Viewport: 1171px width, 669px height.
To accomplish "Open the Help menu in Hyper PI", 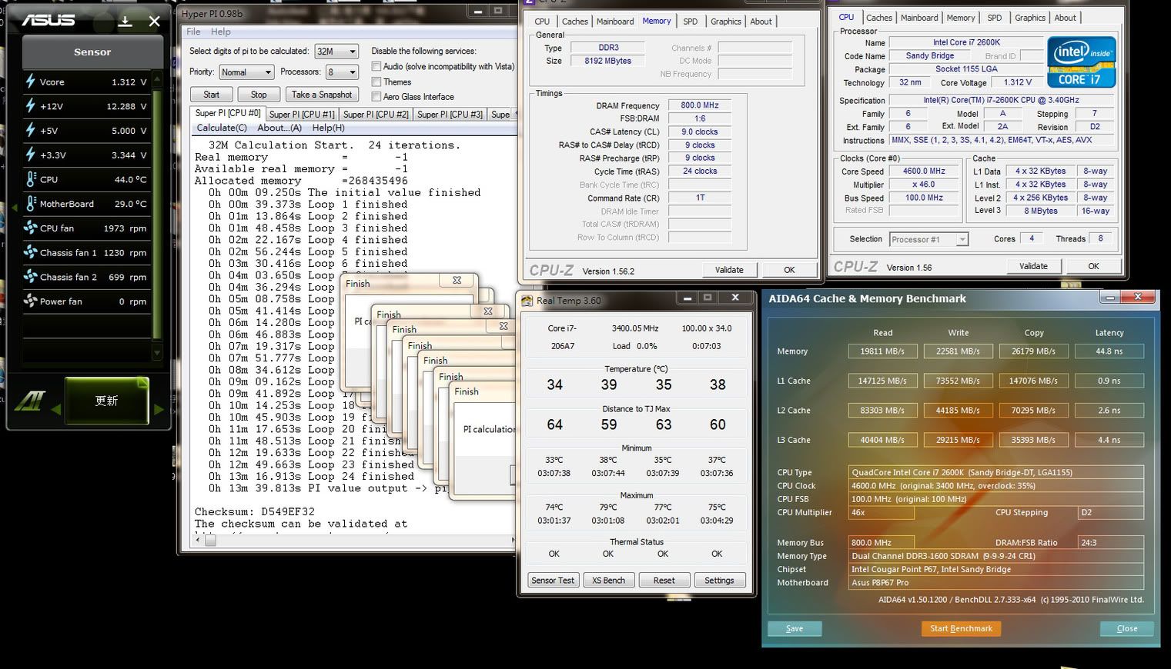I will pyautogui.click(x=221, y=32).
